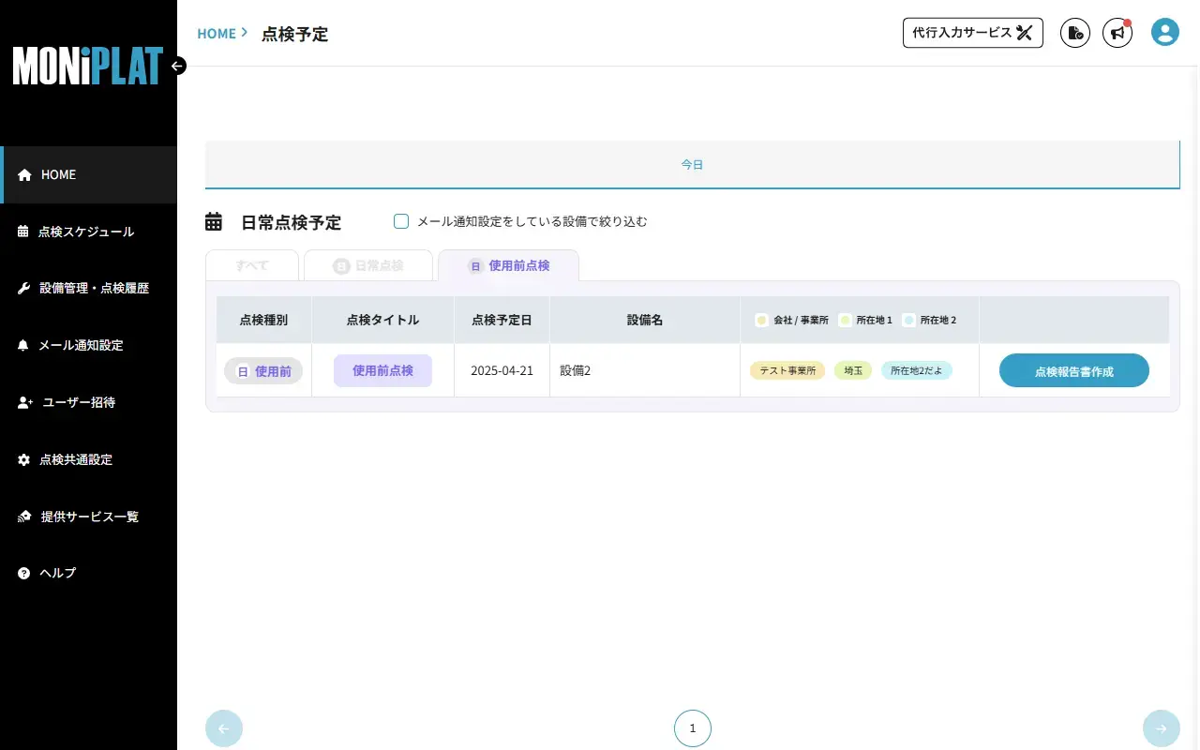Click the gear icon for 点検共通設定
This screenshot has width=1200, height=750.
click(x=24, y=459)
